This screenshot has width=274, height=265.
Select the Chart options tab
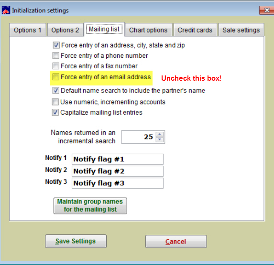click(x=148, y=30)
